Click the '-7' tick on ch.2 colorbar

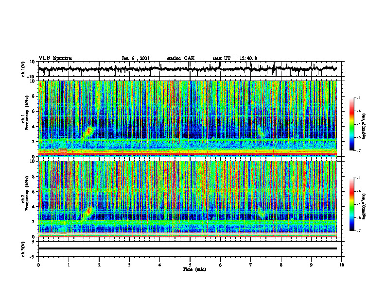coord(359,231)
